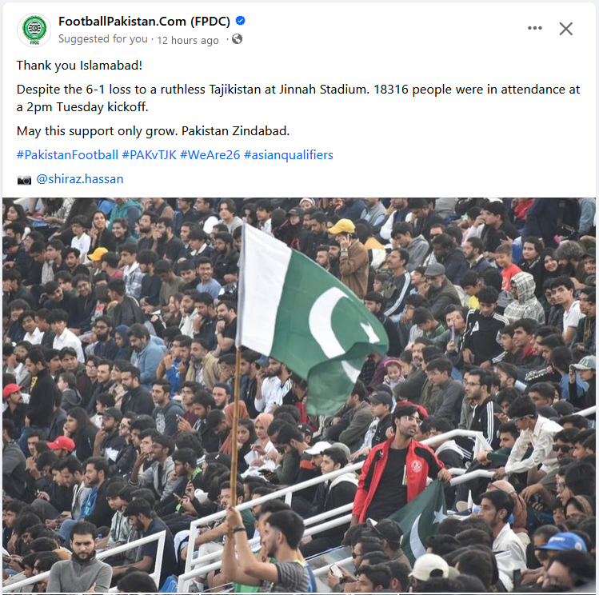Hide this suggested post with X
599x595 pixels.
pyautogui.click(x=565, y=29)
